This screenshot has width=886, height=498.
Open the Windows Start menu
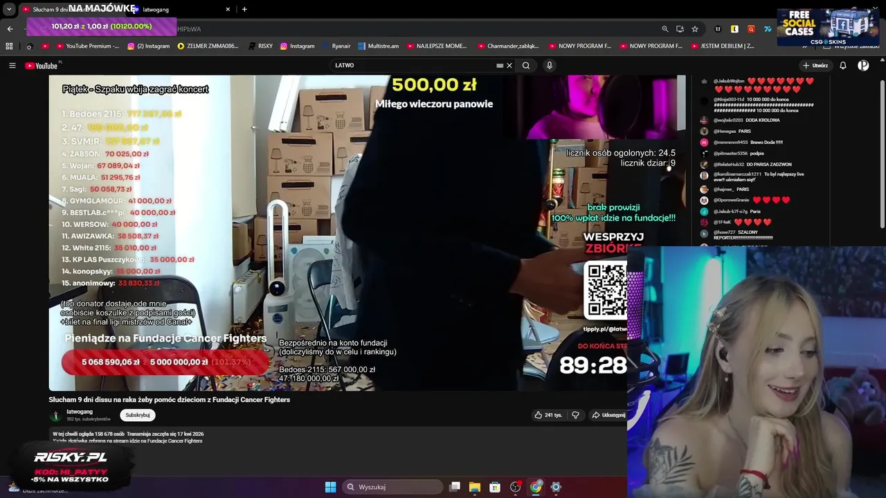click(330, 487)
